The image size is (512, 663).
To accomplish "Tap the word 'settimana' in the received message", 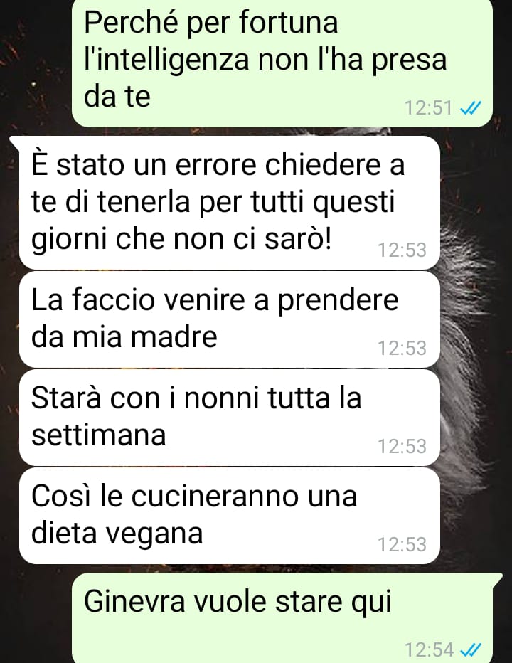I will click(99, 435).
